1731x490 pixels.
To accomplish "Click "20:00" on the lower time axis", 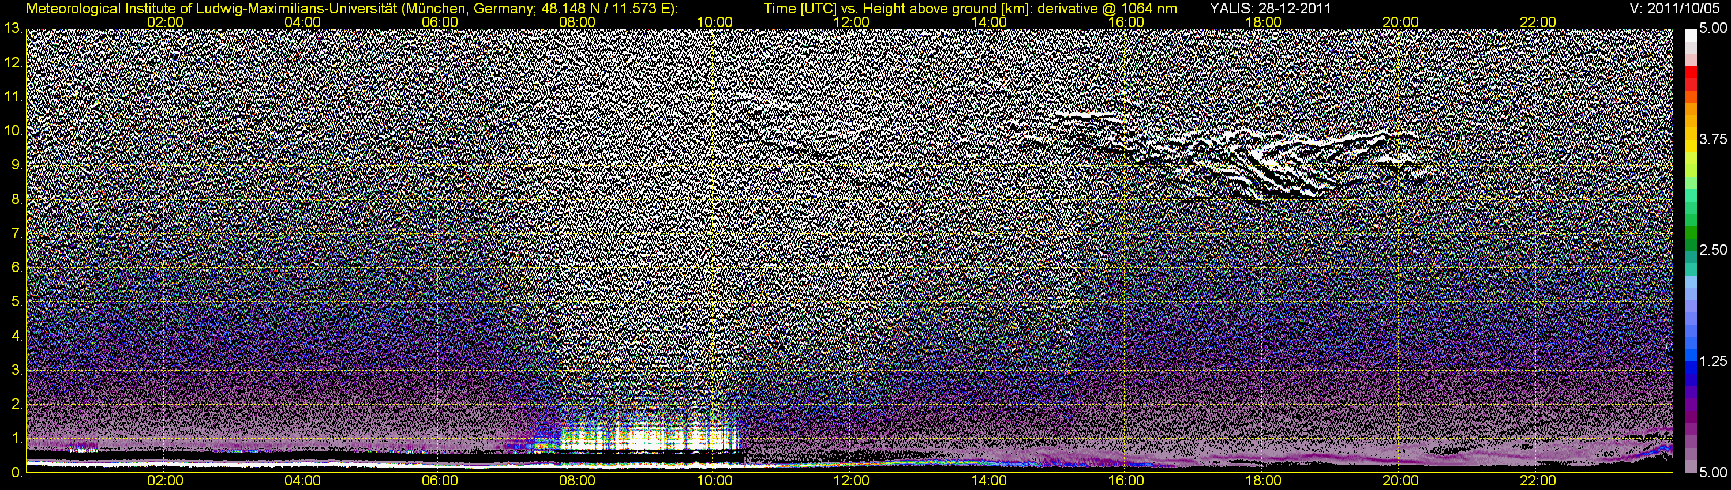I will click(x=1400, y=481).
